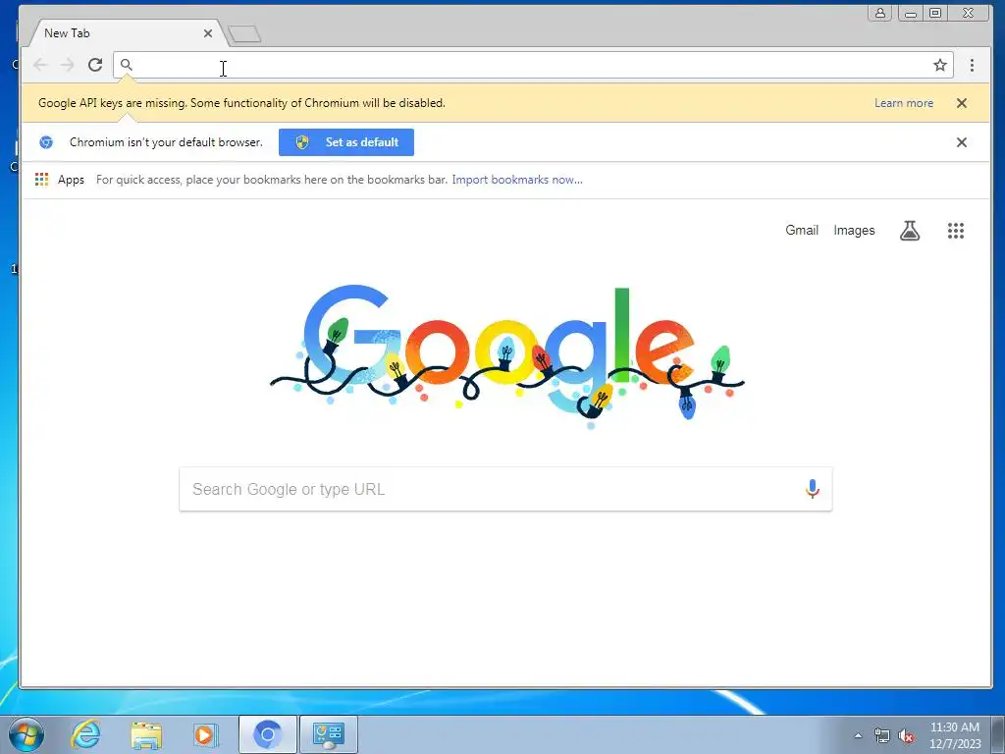
Task: Click the Chromium logo in the default browser bar
Action: tap(46, 142)
